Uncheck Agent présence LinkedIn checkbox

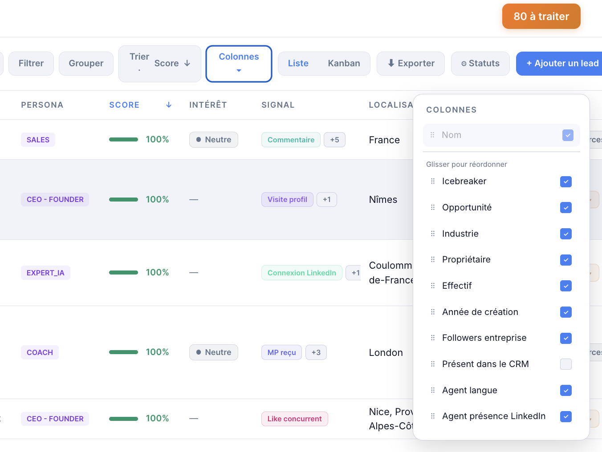pos(566,416)
